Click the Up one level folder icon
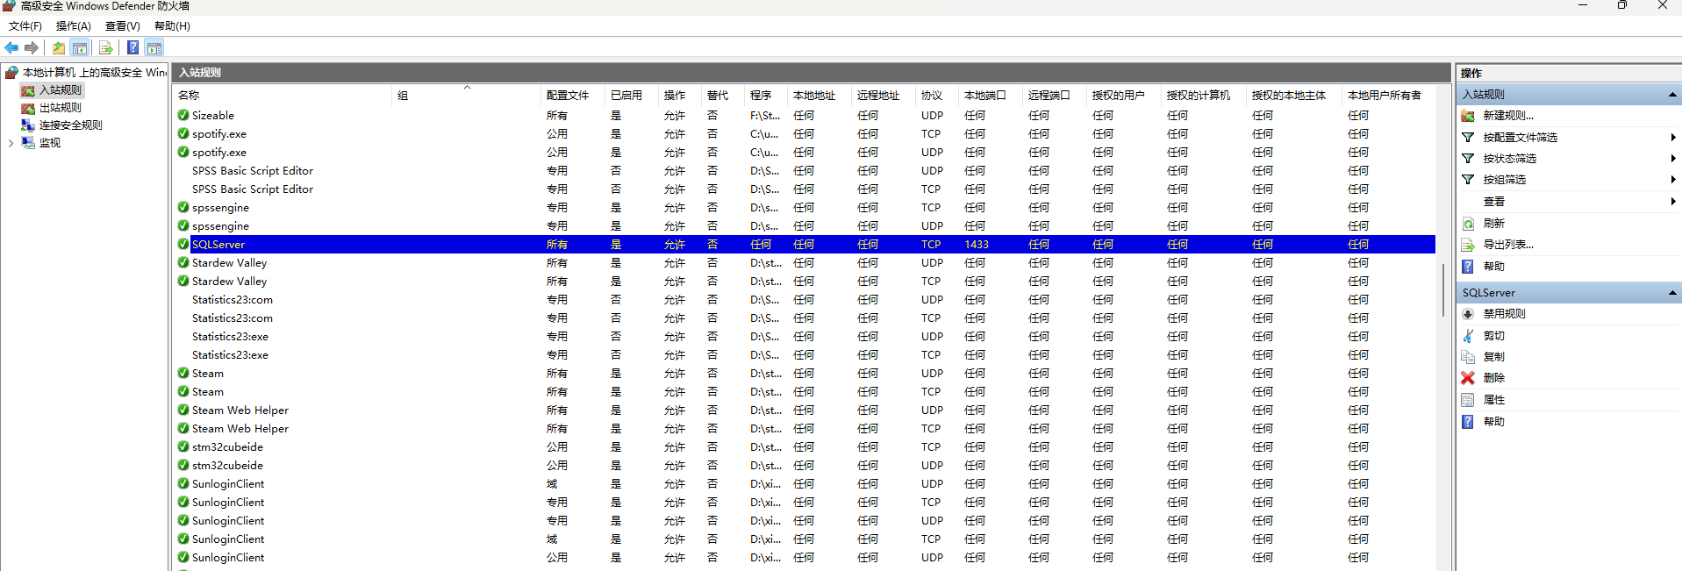Viewport: 1682px width, 571px height. 59,47
